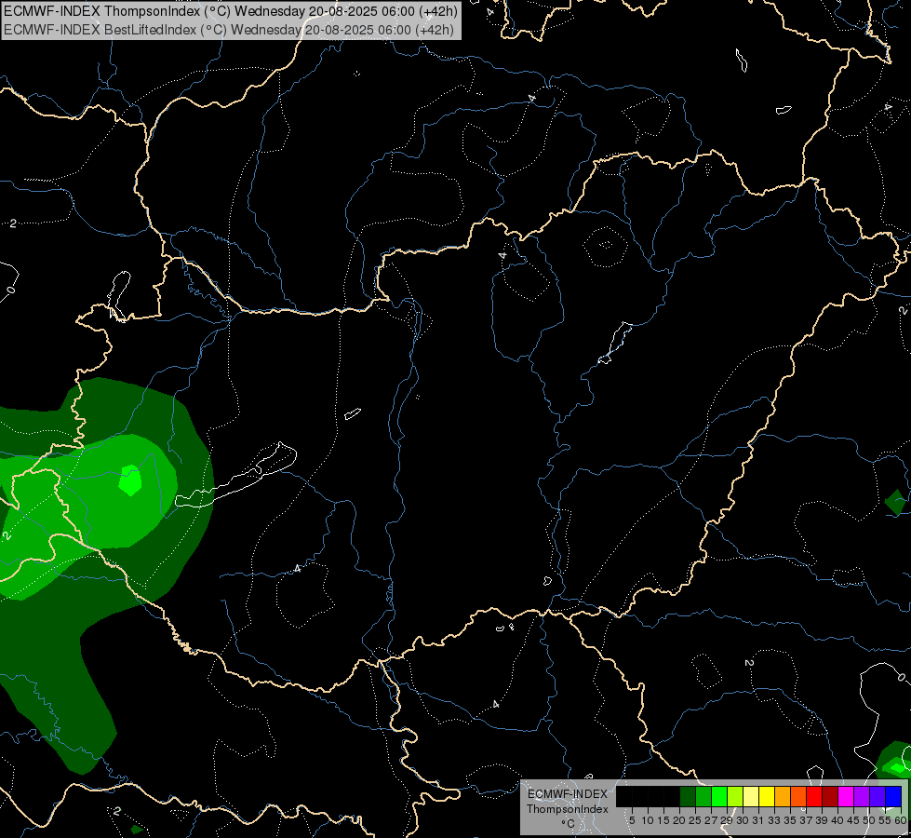Select the yellow 31-33 legend swatch

(767, 796)
